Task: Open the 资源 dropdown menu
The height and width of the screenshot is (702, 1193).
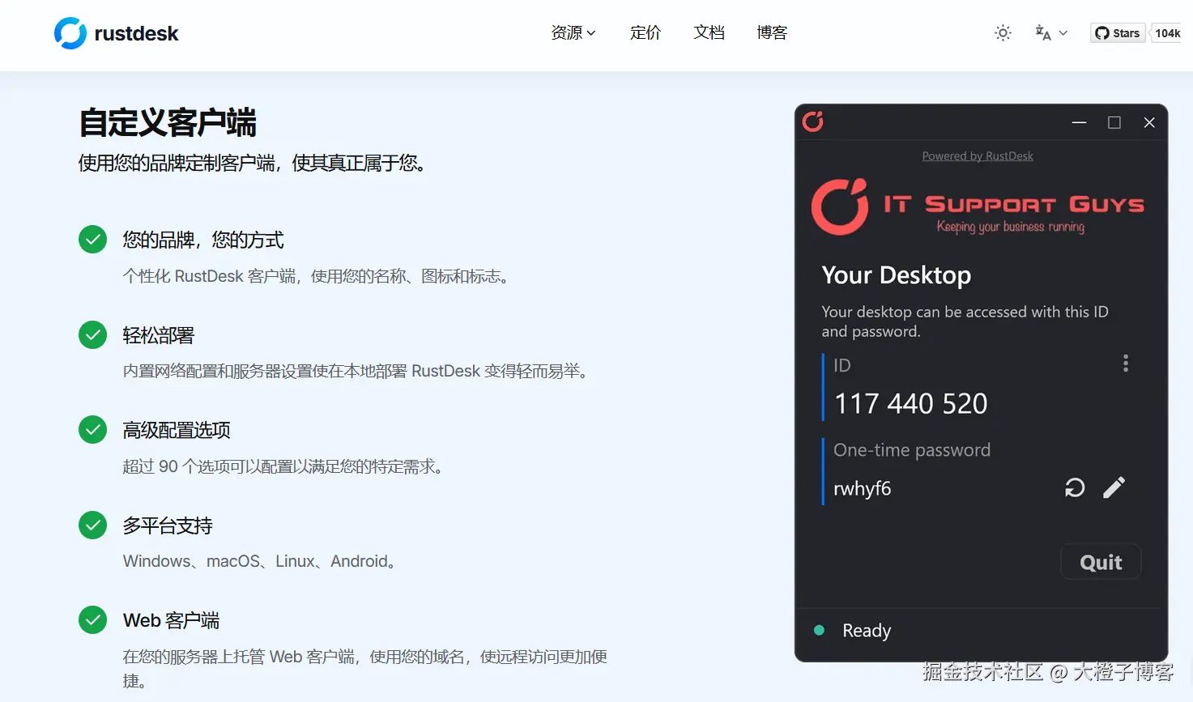Action: [573, 32]
